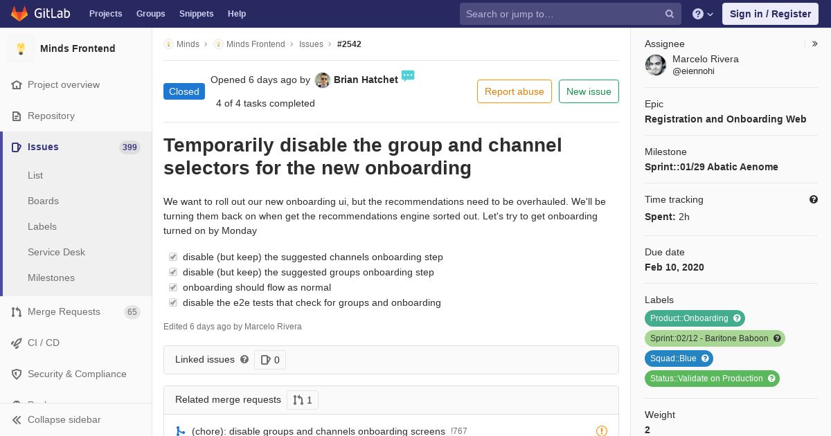This screenshot has height=436, width=831.
Task: Click help icon on Squad::Blue label
Action: [705, 358]
